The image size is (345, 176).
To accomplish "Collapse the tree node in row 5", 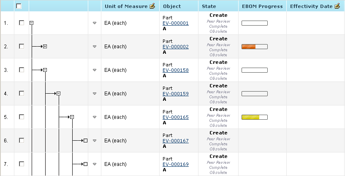I will pyautogui.click(x=72, y=117).
